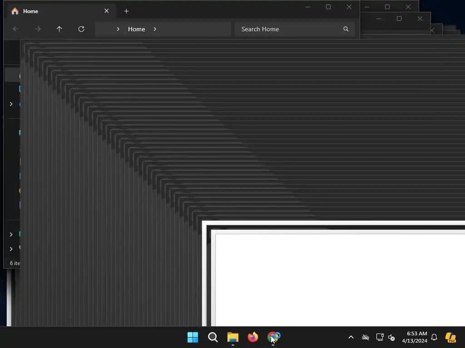The height and width of the screenshot is (348, 465).
Task: Expand the middle sidebar tree chevron
Action: click(x=11, y=234)
